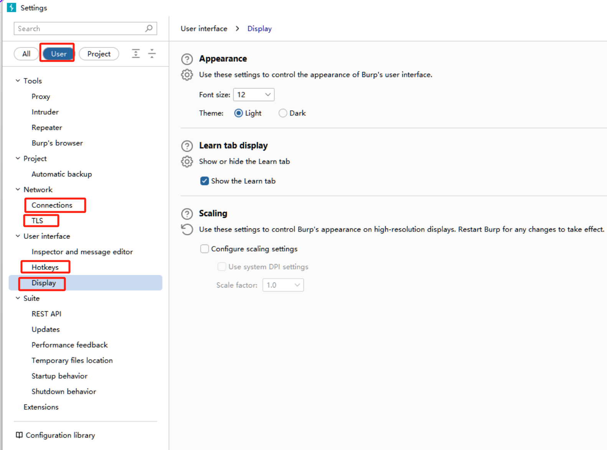Switch to the All settings filter
Screen dimensions: 607x450
[x=26, y=54]
